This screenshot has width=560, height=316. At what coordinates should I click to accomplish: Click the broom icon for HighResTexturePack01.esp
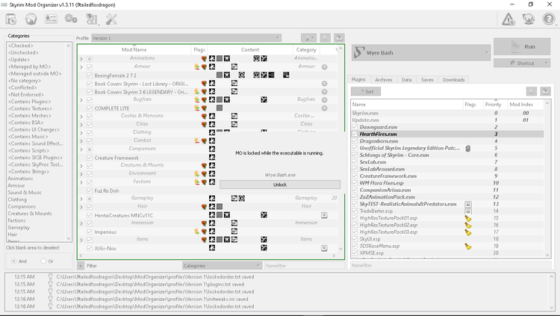(x=468, y=218)
